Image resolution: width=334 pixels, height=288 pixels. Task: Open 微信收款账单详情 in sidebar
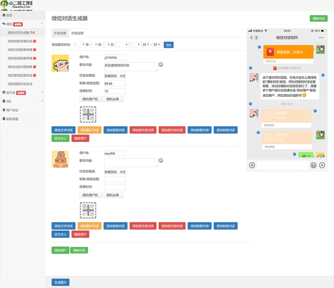point(23,58)
